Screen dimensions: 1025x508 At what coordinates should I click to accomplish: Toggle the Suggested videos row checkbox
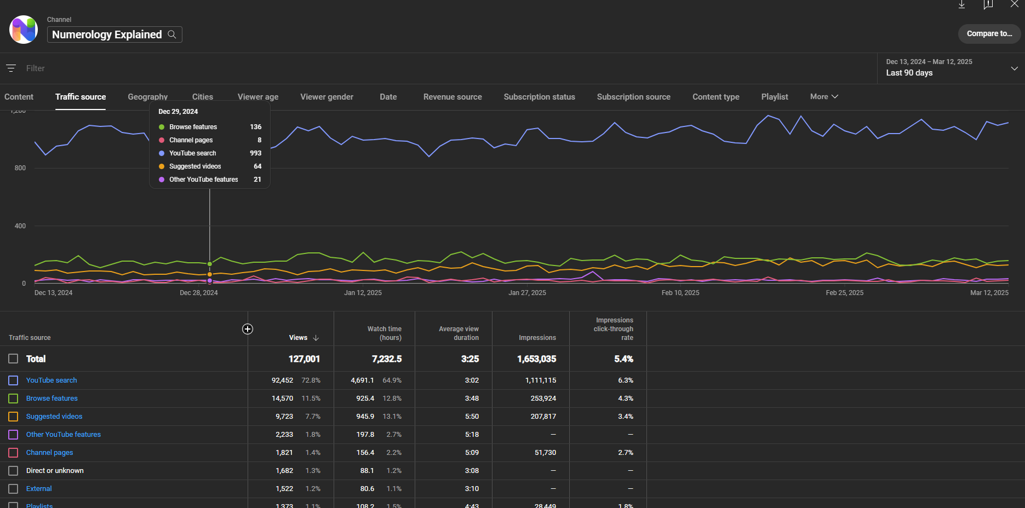13,417
